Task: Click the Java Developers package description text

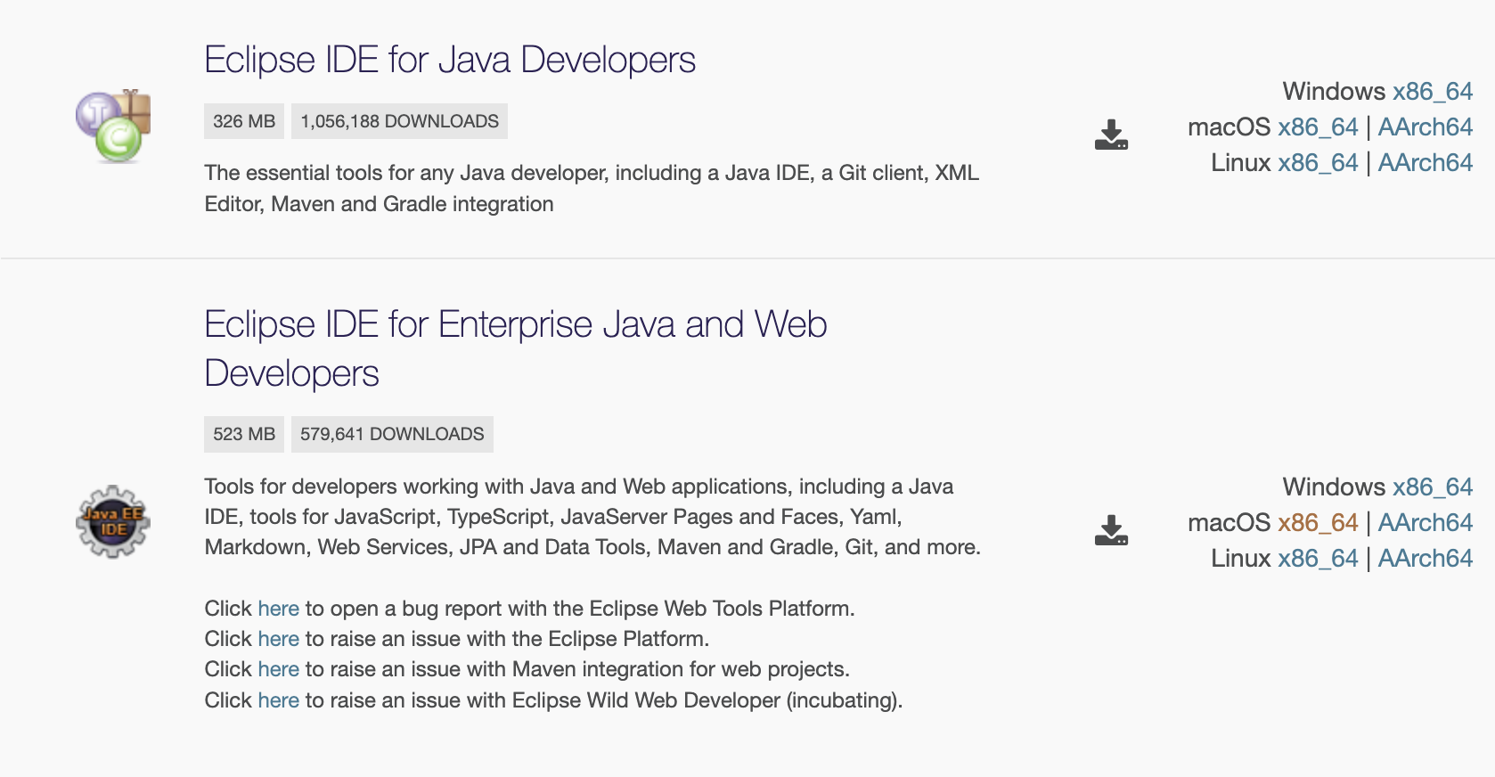Action: [592, 188]
